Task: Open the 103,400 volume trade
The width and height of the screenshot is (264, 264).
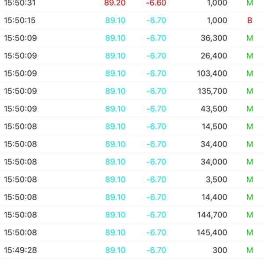Action: (212, 73)
